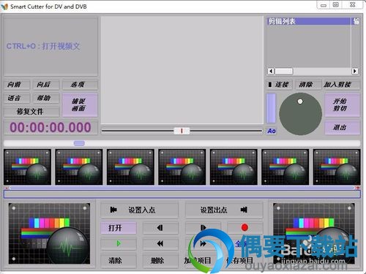Click the fast forward double-arrow button
The height and width of the screenshot is (274, 366).
point(203,243)
